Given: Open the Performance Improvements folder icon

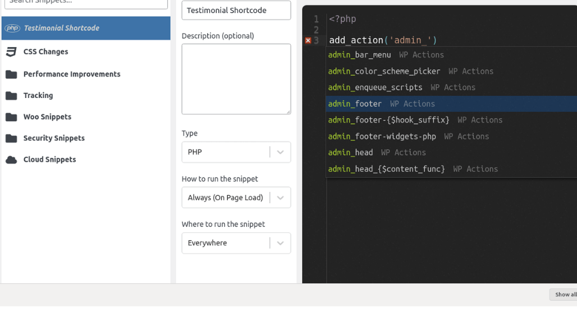Looking at the screenshot, I should point(11,73).
